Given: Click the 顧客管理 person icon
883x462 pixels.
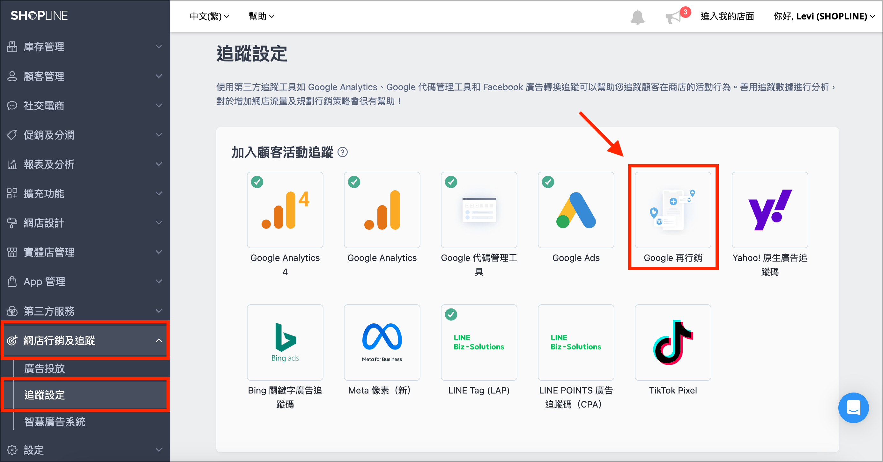Looking at the screenshot, I should coord(12,76).
